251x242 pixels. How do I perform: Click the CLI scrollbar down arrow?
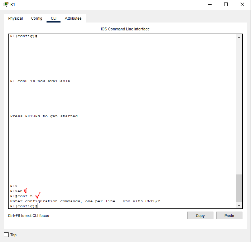click(x=239, y=206)
